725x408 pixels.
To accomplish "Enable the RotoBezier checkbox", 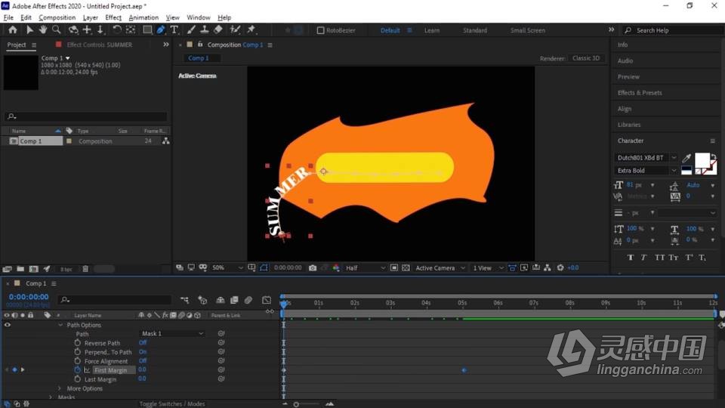I will [320, 30].
